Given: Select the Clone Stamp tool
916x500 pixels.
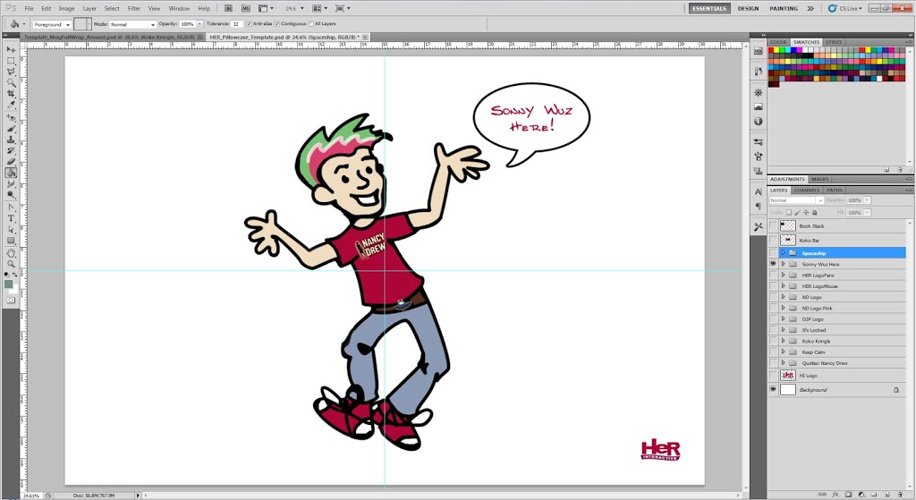Looking at the screenshot, I should pyautogui.click(x=11, y=140).
